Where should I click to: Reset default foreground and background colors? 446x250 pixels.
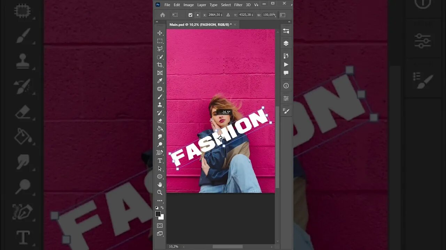click(157, 208)
